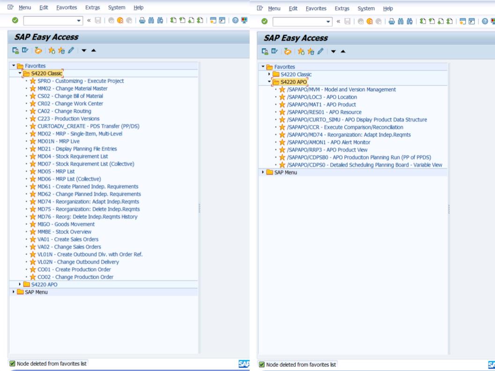Open SAP Business Workplace in the left window
The height and width of the screenshot is (371, 495).
(x=38, y=51)
